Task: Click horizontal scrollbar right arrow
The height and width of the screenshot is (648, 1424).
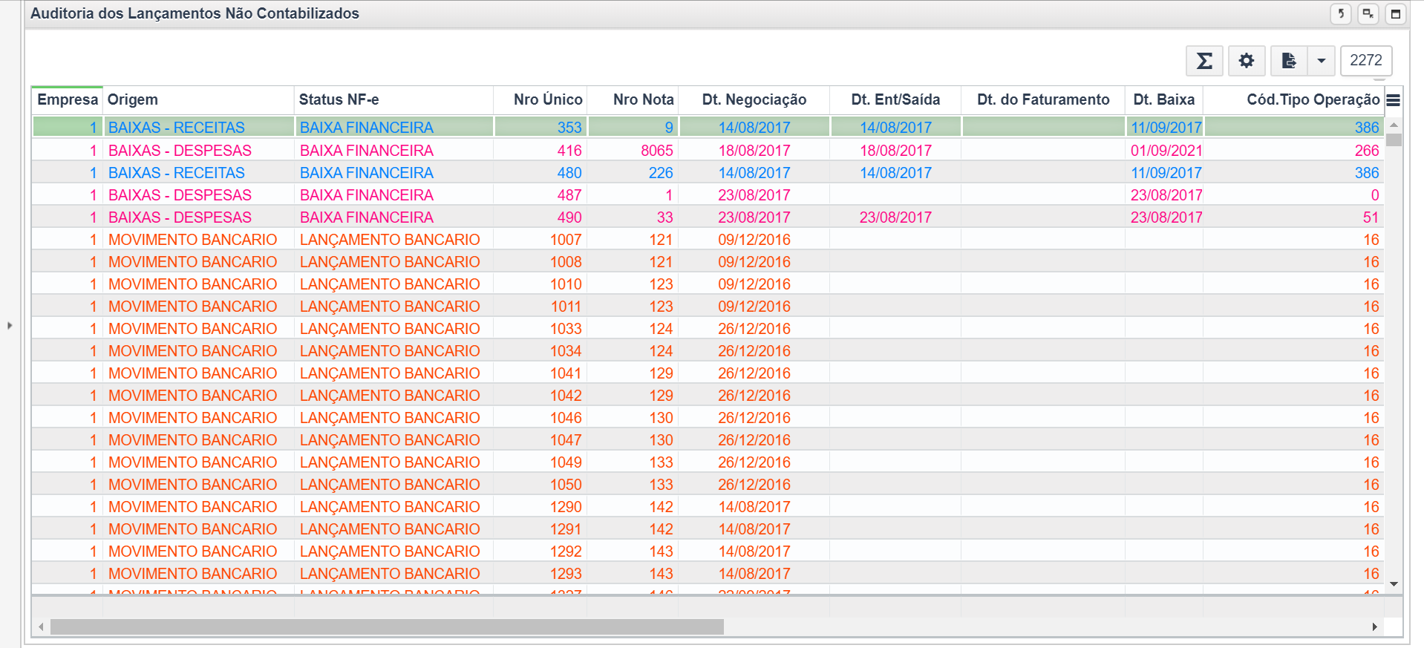Action: click(1374, 627)
